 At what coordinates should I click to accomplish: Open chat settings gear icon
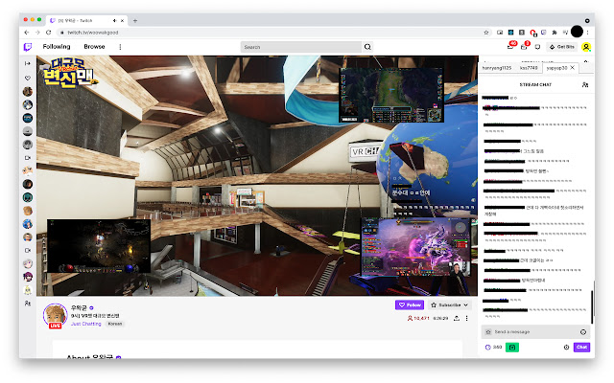[x=566, y=347]
